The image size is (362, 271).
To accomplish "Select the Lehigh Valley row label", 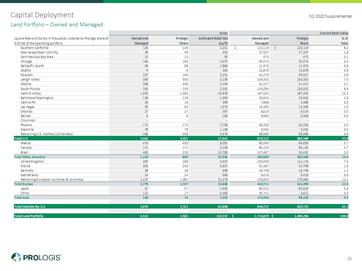I will [30, 79].
